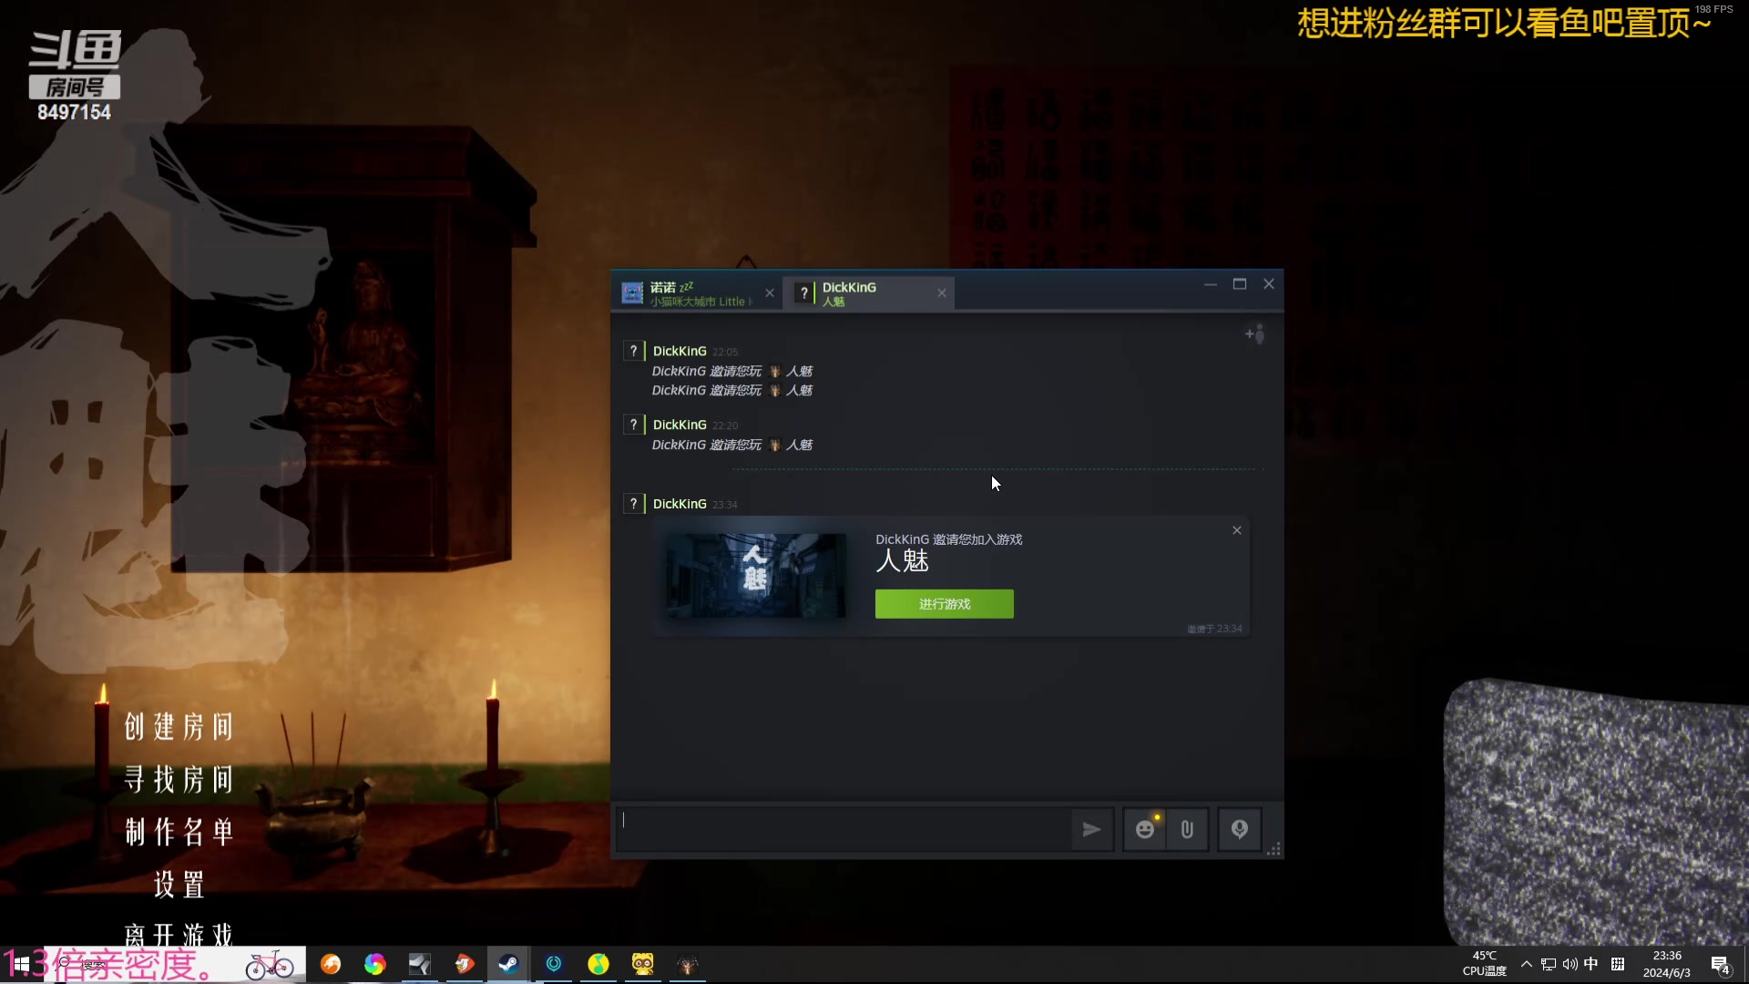Open the orange fox browser taskbar icon
Image resolution: width=1749 pixels, height=984 pixels.
click(331, 964)
